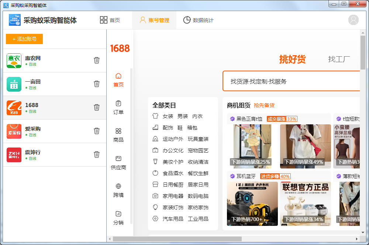This screenshot has height=245, width=369.
Task: Open the 日用餐厨 category
Action: pyautogui.click(x=173, y=185)
